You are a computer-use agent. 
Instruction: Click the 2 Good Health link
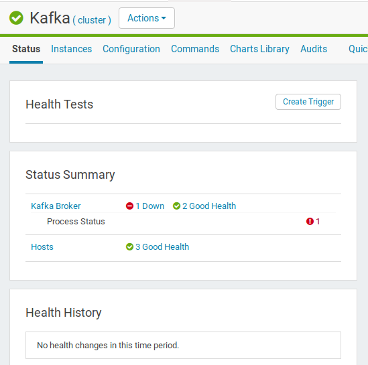209,206
